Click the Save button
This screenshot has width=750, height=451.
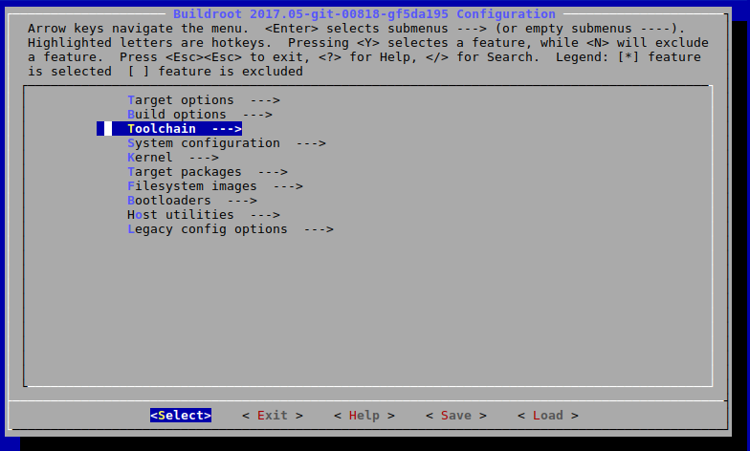point(456,416)
